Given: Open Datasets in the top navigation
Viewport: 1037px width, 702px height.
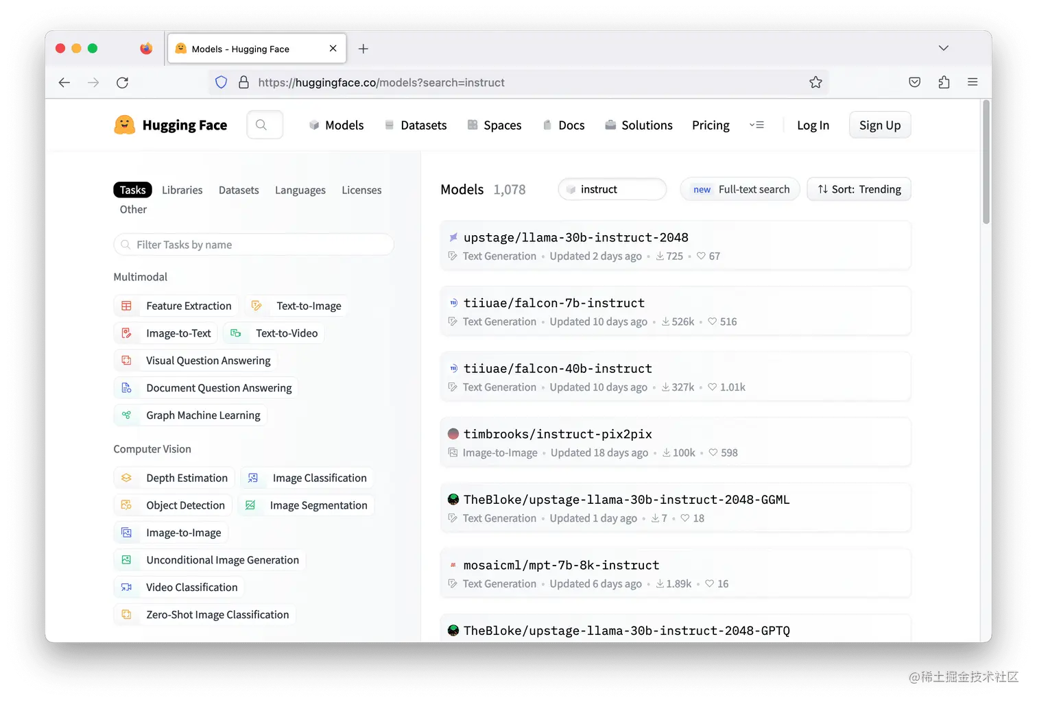Looking at the screenshot, I should click(x=416, y=125).
